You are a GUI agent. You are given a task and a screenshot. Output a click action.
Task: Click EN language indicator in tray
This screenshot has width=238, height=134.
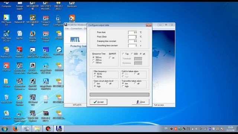click(x=166, y=128)
